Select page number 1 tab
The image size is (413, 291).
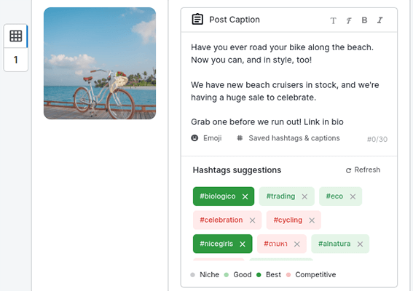(15, 60)
